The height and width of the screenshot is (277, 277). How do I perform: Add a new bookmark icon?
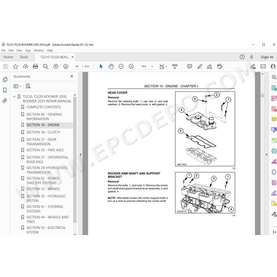tap(28, 86)
